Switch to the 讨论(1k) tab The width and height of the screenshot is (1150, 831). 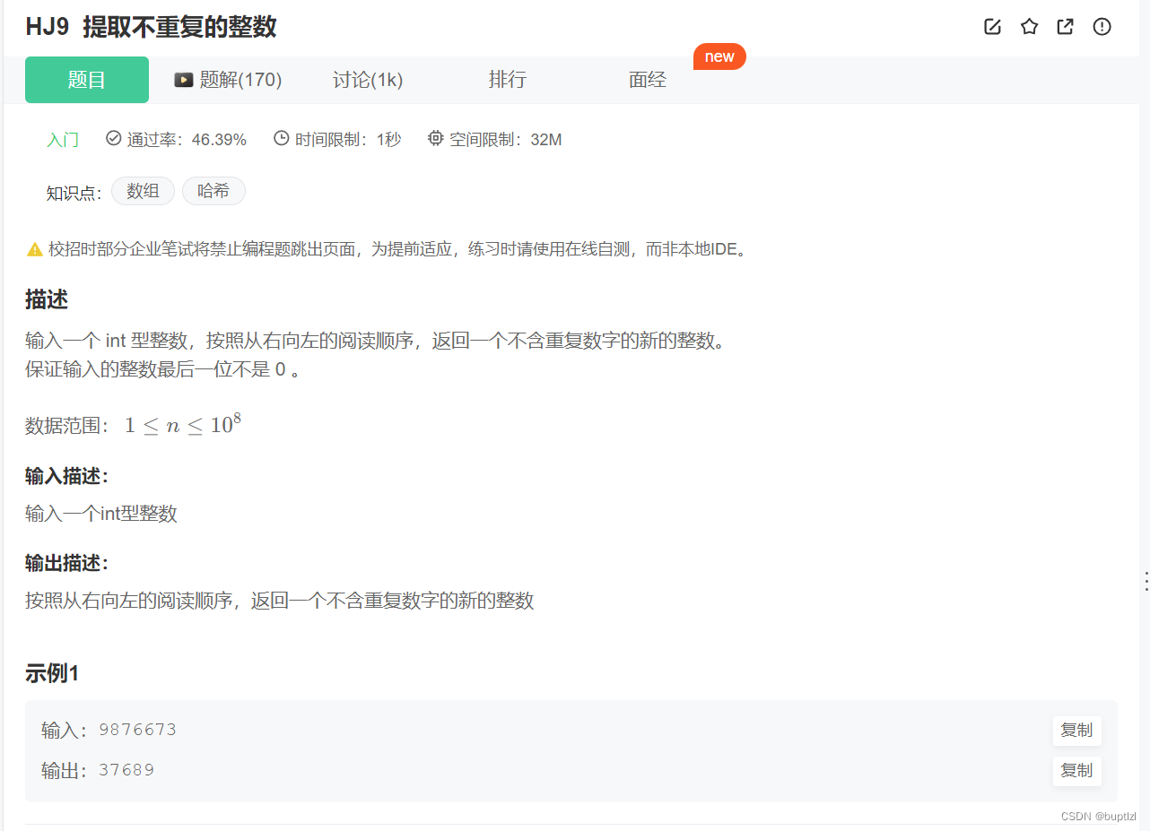pos(368,80)
